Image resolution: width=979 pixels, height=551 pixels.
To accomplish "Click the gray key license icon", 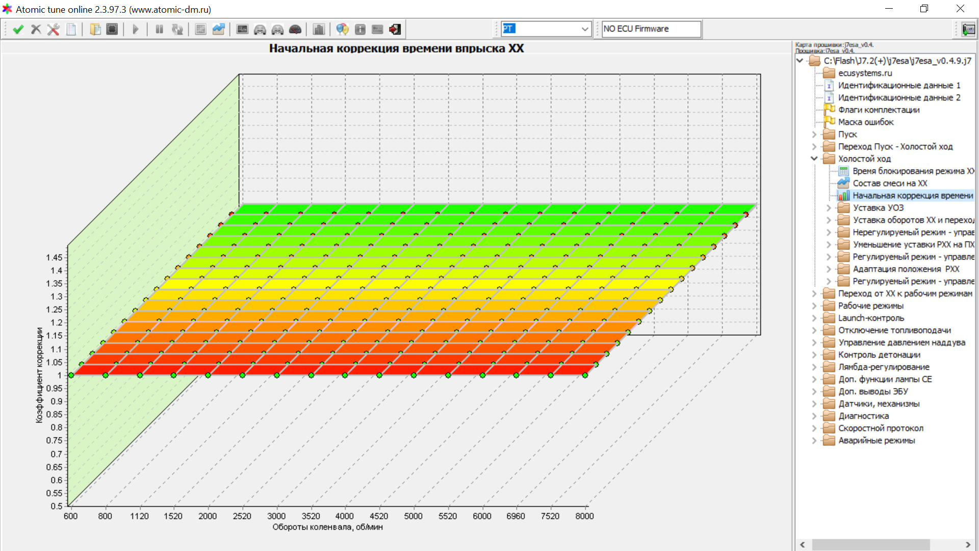I will tap(377, 29).
